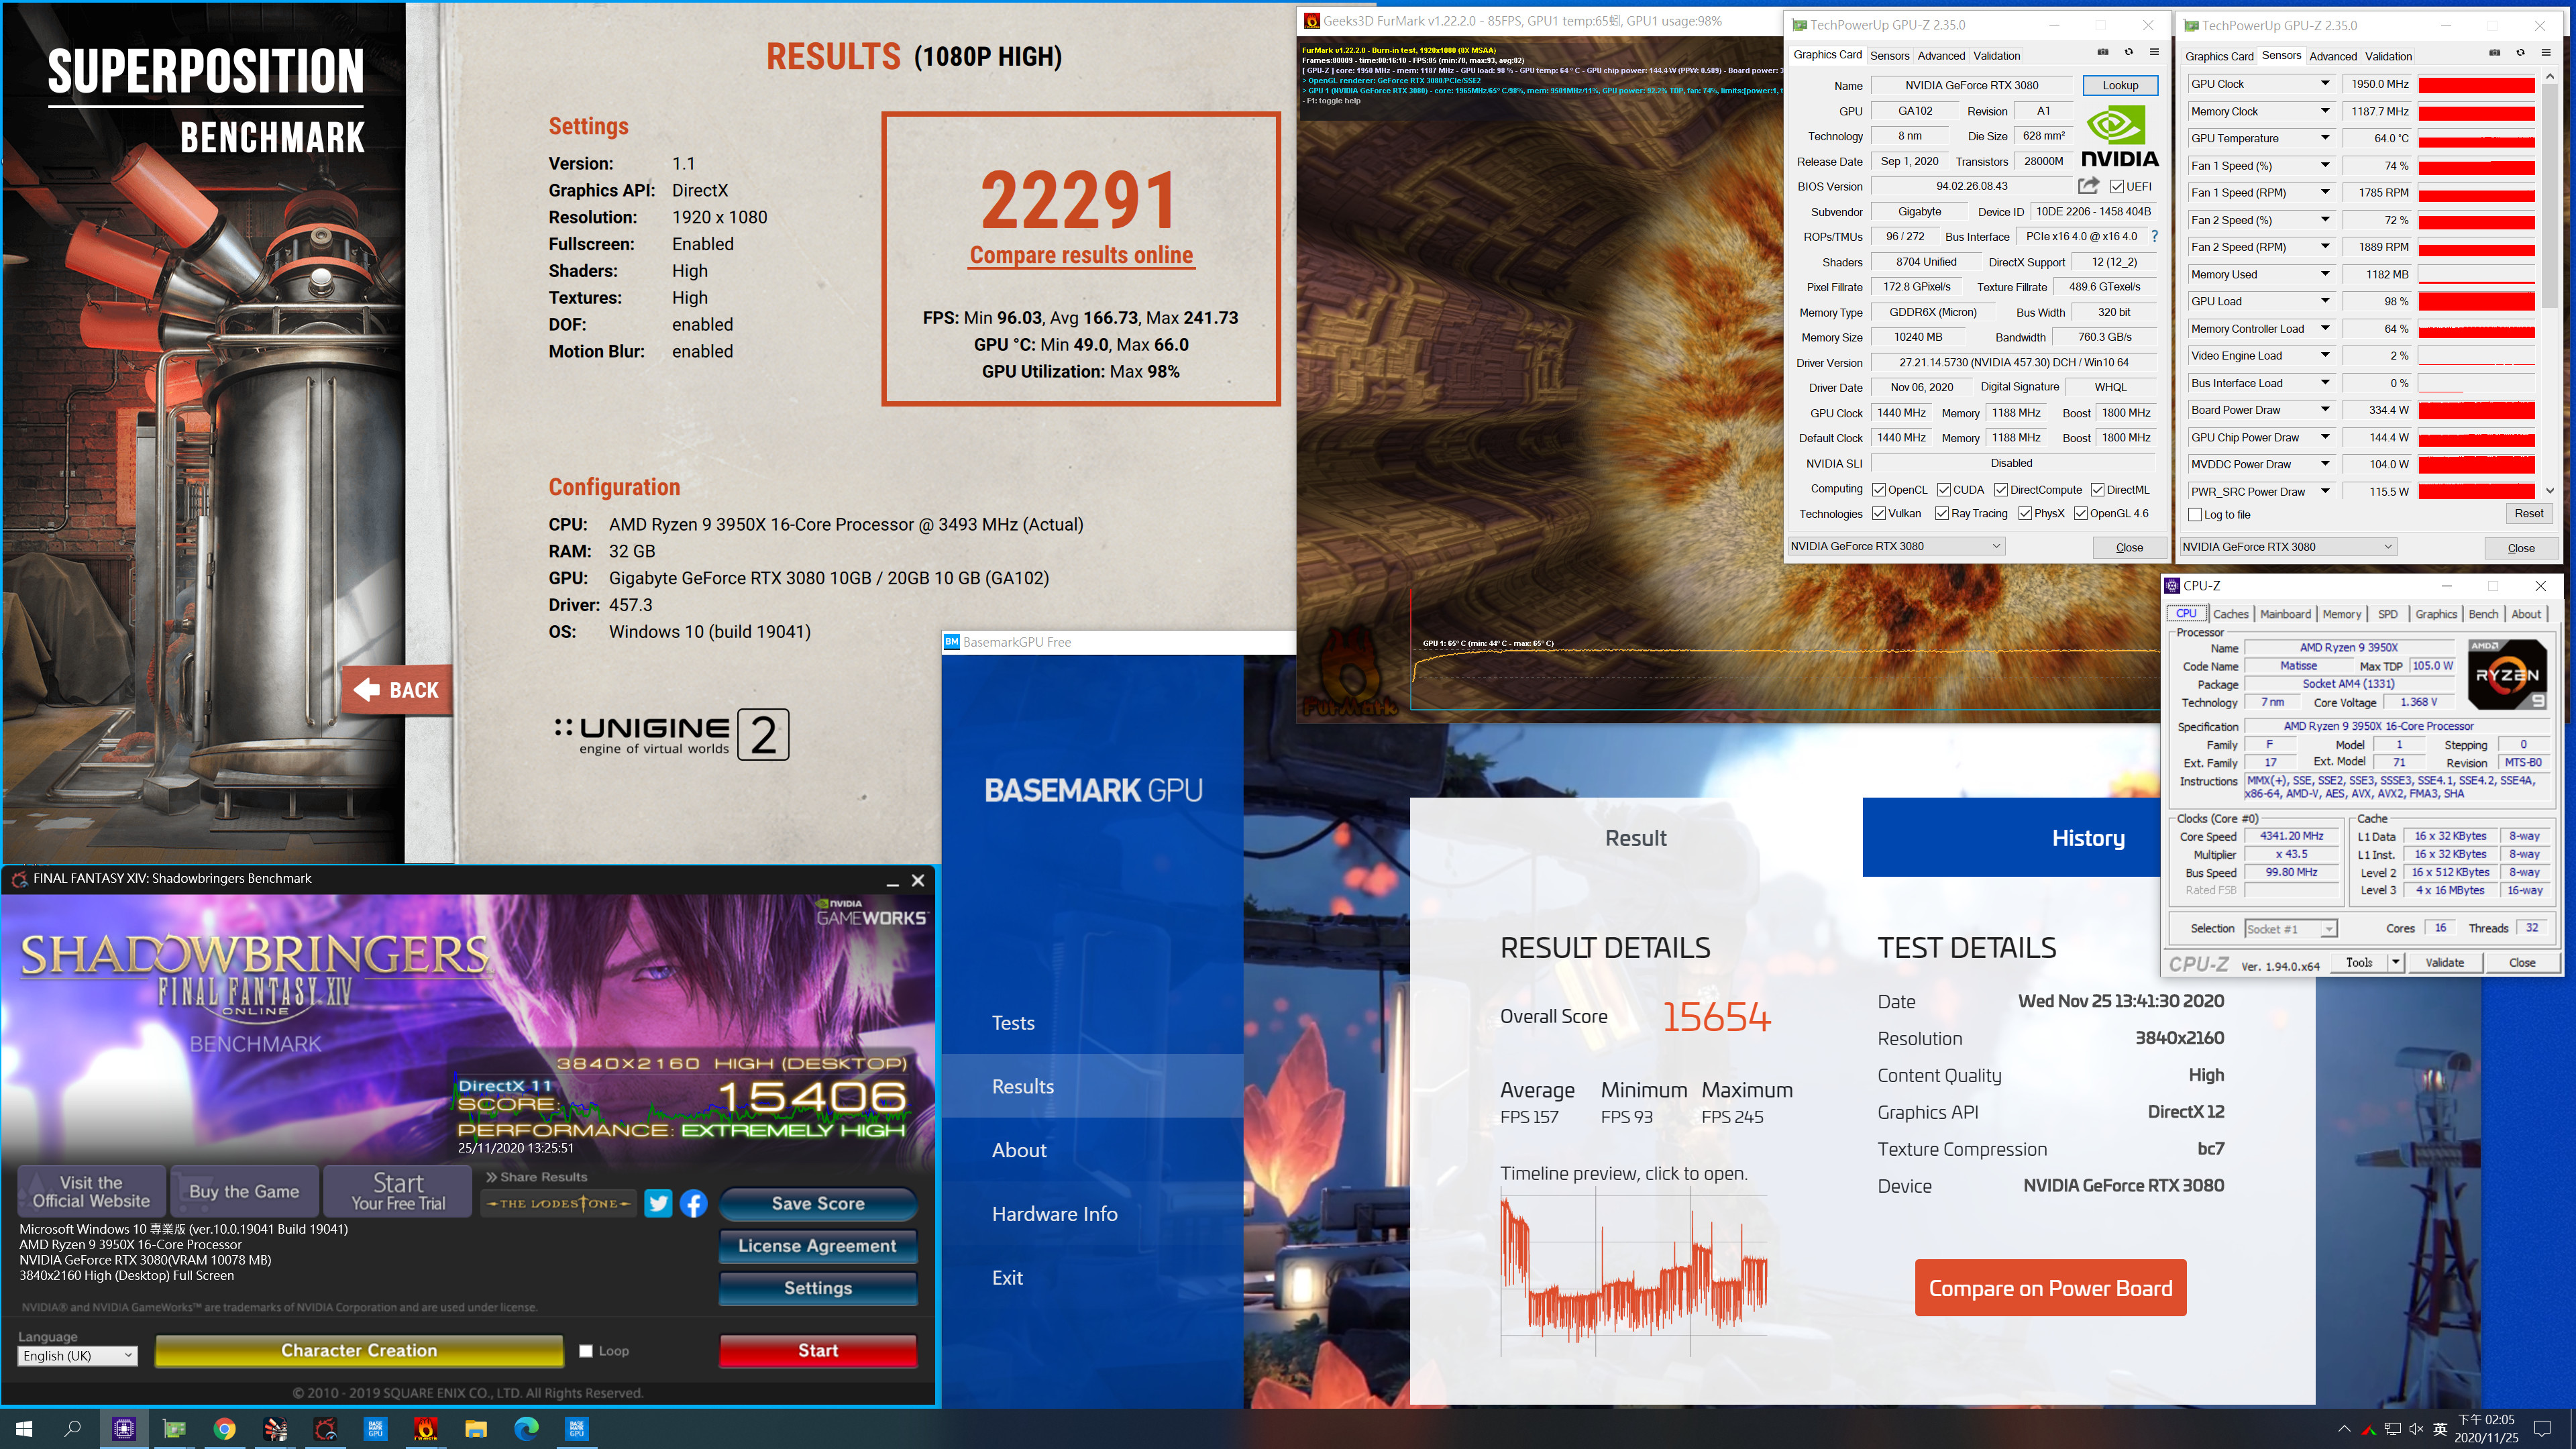Open the hamburger menu in the GPU-Z Graphics Card window
This screenshot has width=2576, height=1449.
(x=2154, y=53)
